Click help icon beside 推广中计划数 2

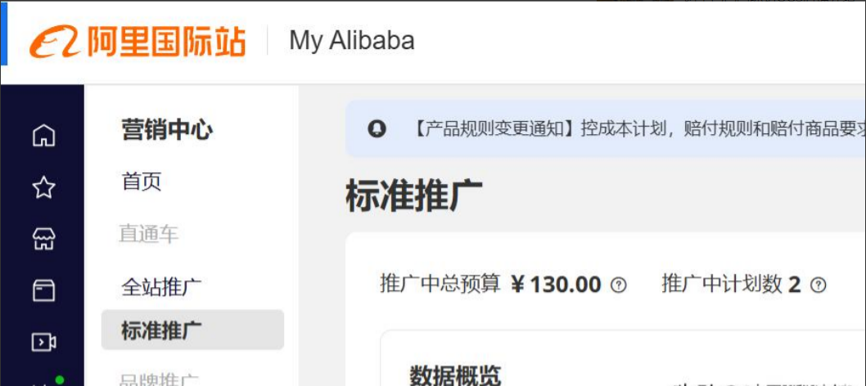pos(818,285)
